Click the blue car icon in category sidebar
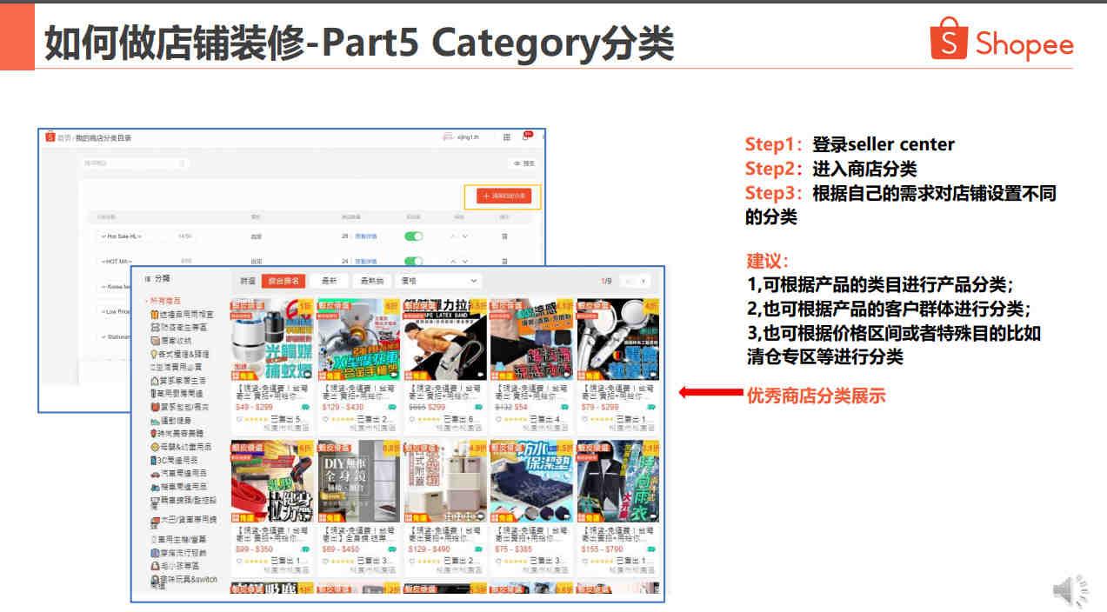Screen dimensions: 1107x612 click(154, 487)
